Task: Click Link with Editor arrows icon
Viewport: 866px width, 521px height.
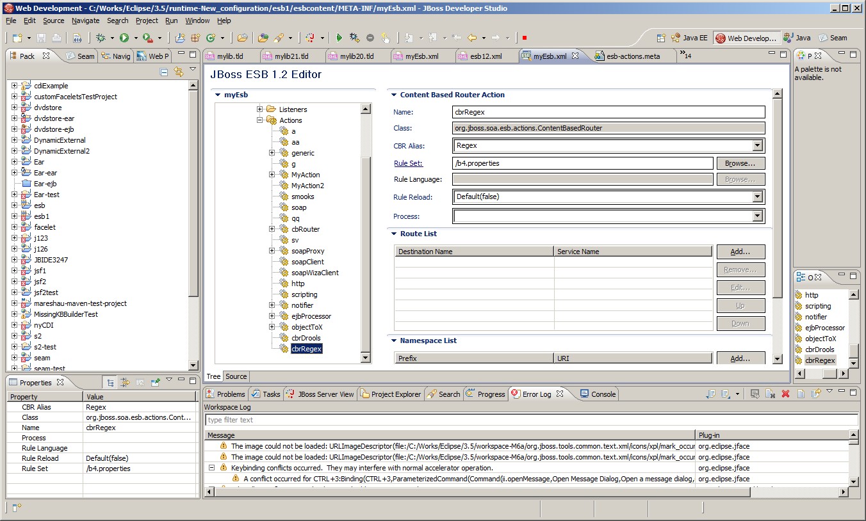Action: coord(179,72)
